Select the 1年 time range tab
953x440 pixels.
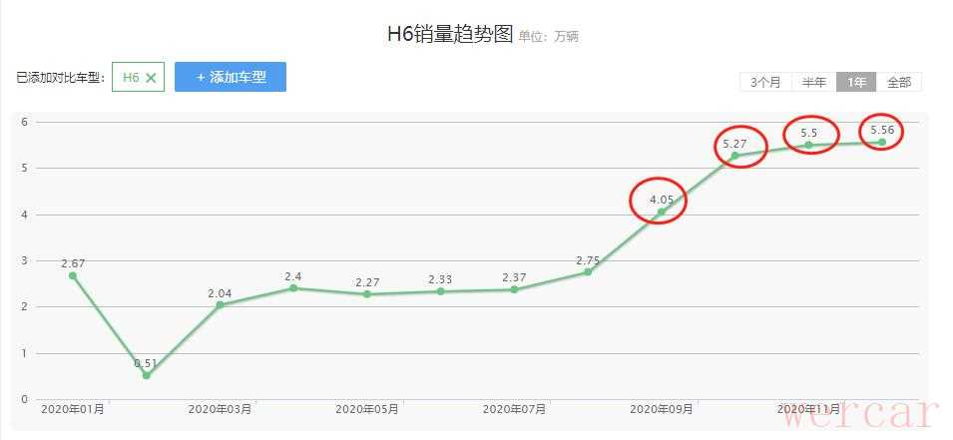[856, 82]
